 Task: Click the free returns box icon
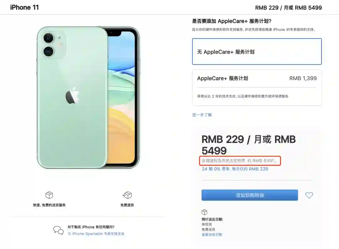tap(127, 195)
